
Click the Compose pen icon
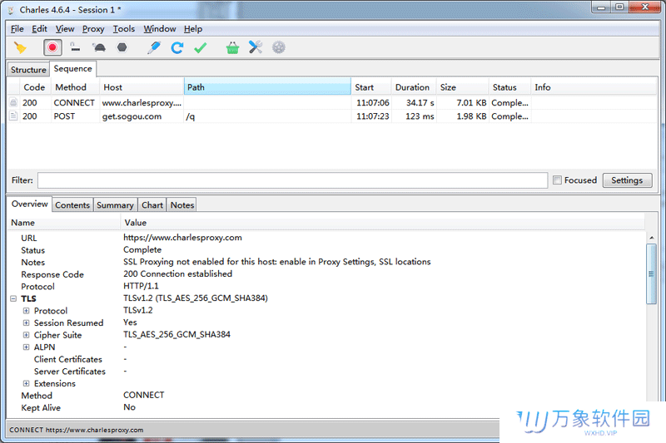154,47
